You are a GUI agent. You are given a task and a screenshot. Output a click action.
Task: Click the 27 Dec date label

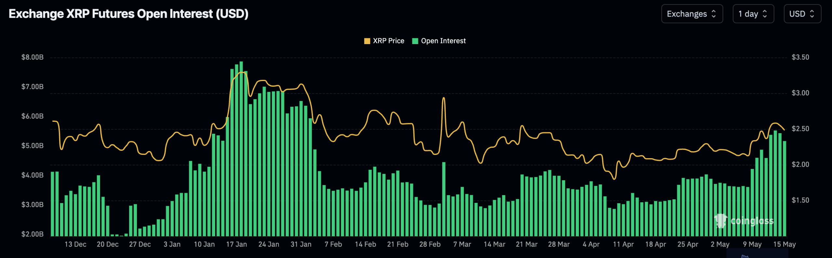pos(140,244)
